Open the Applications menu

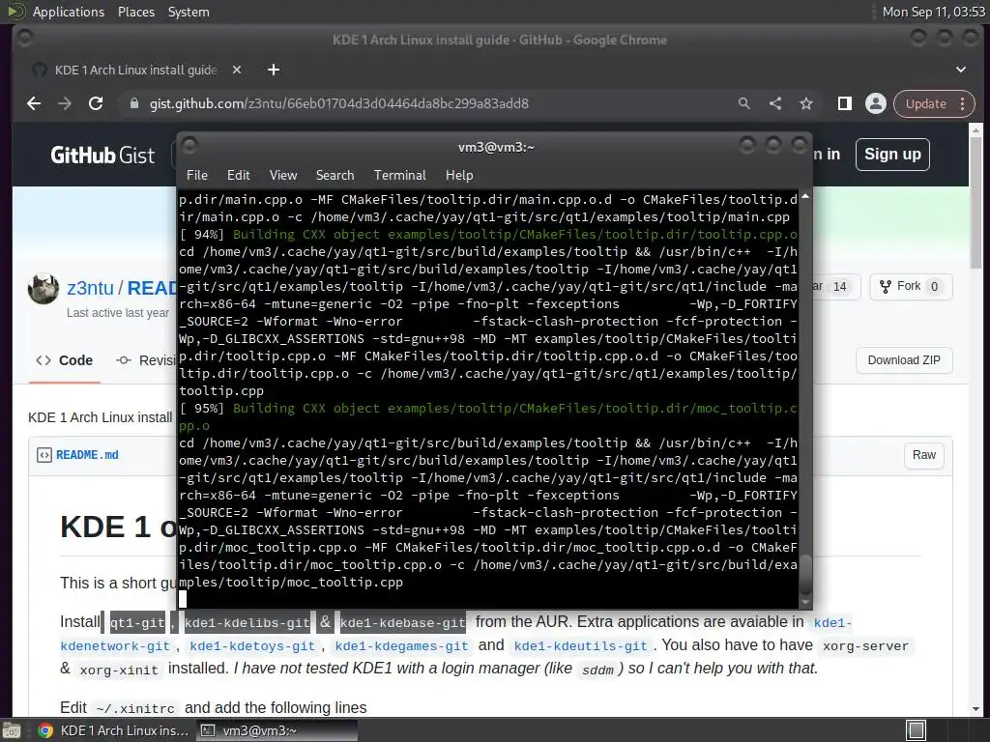[69, 12]
